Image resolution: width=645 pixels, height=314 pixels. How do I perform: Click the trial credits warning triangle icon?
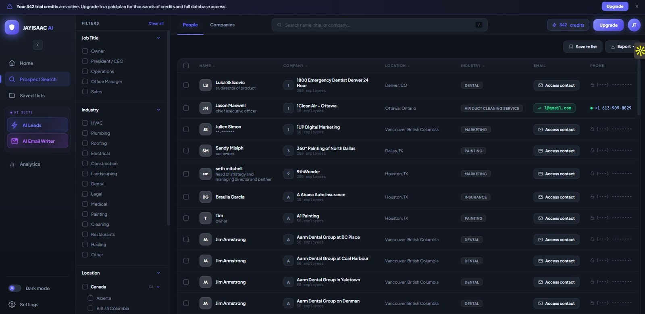[9, 6]
